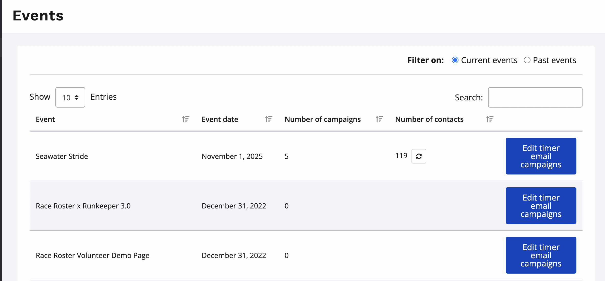The width and height of the screenshot is (605, 281).
Task: Sort table by Event column icon
Action: [186, 119]
